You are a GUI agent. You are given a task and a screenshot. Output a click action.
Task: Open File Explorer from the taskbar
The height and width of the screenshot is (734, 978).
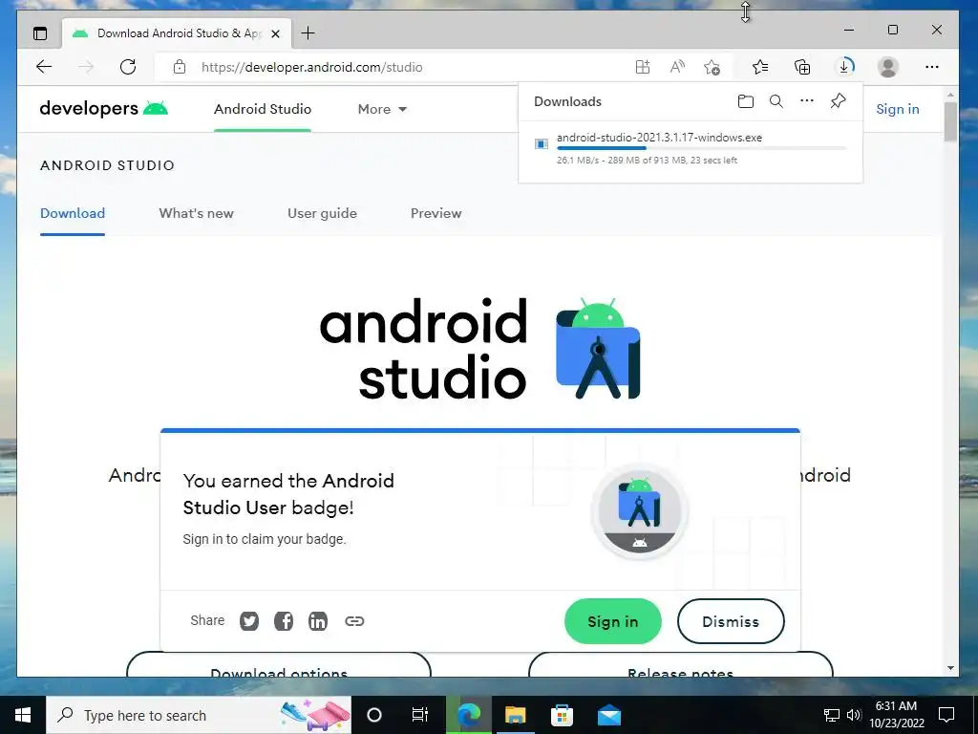pyautogui.click(x=515, y=715)
